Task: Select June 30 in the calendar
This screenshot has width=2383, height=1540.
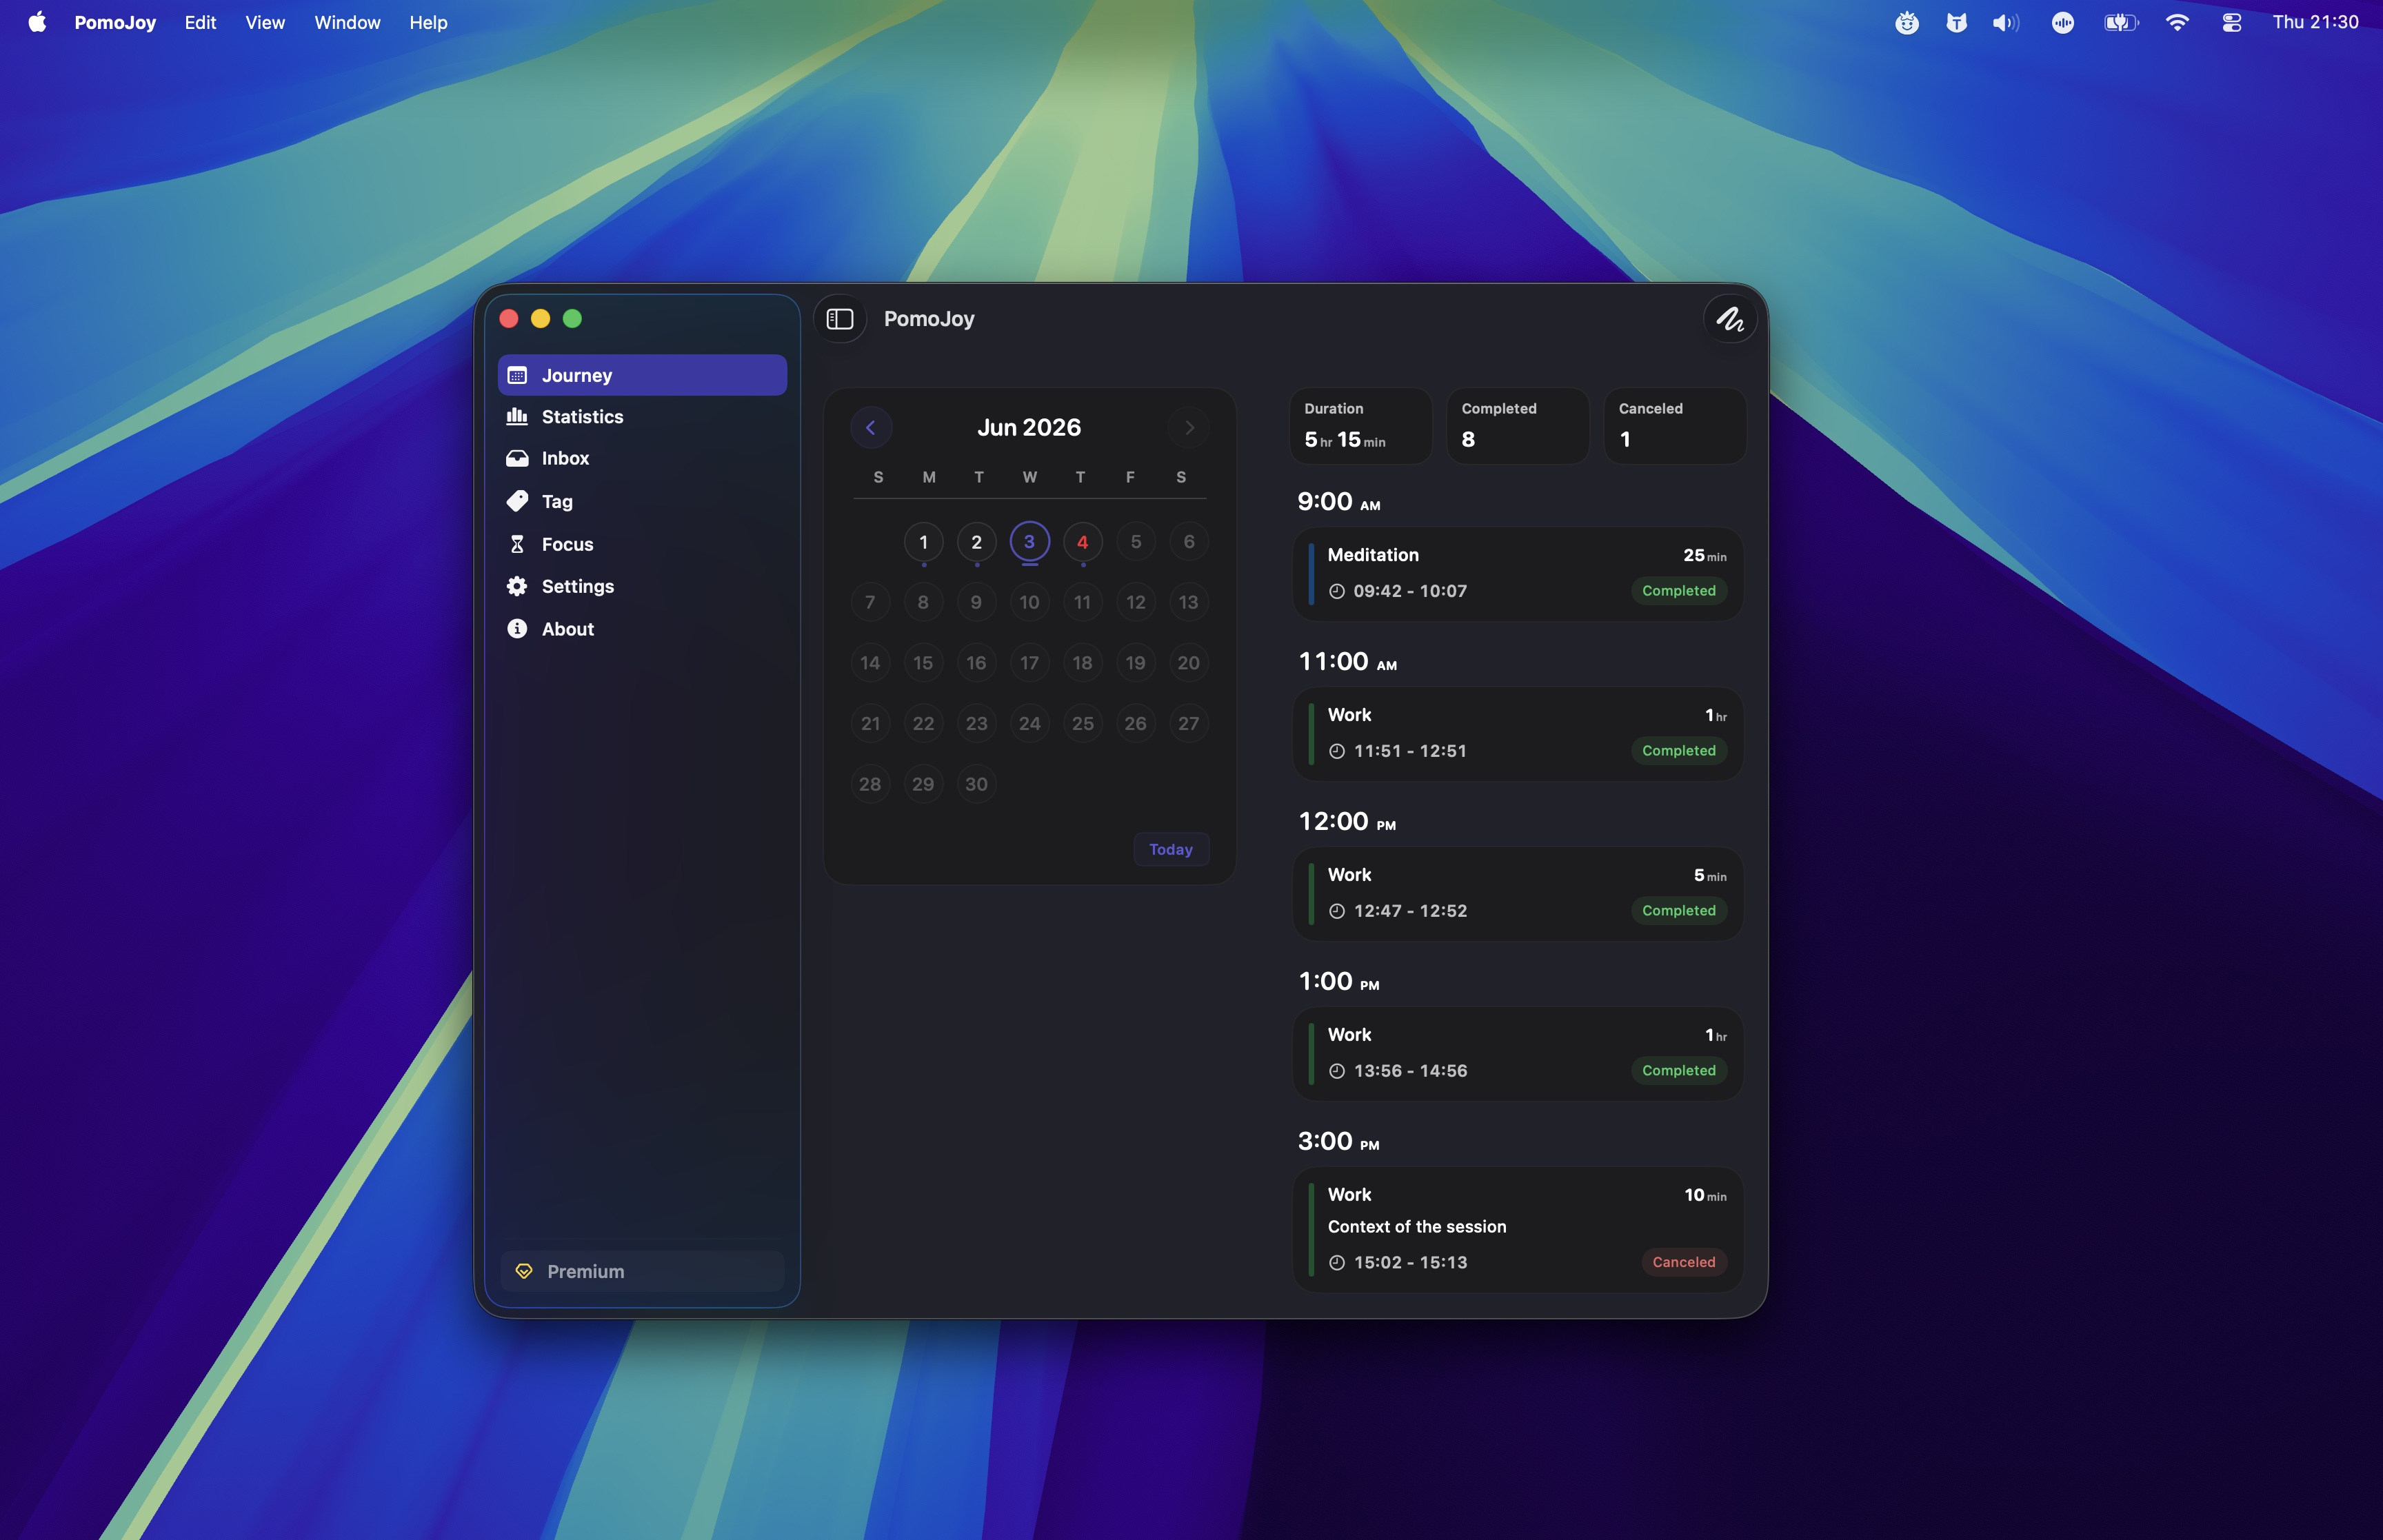Action: tap(977, 784)
